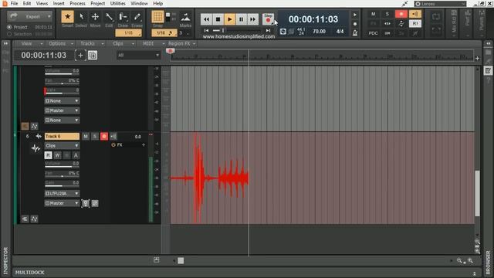The height and width of the screenshot is (278, 494).
Task: Jump to project end
Action: 268,31
